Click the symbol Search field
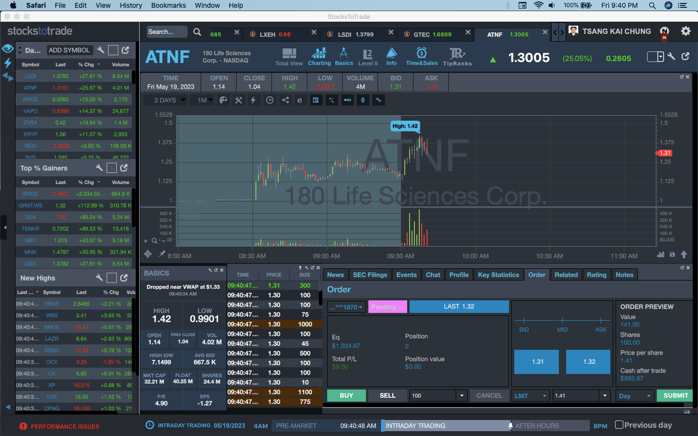 pyautogui.click(x=167, y=32)
